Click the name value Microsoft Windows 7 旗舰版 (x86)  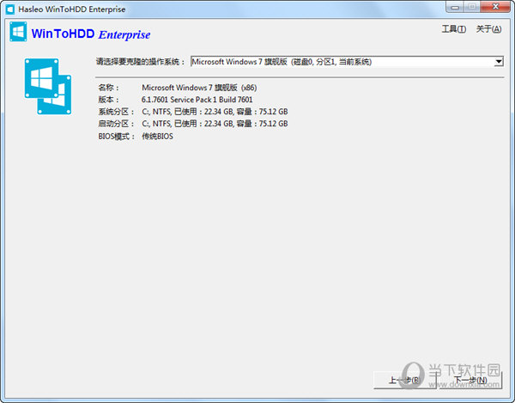199,88
